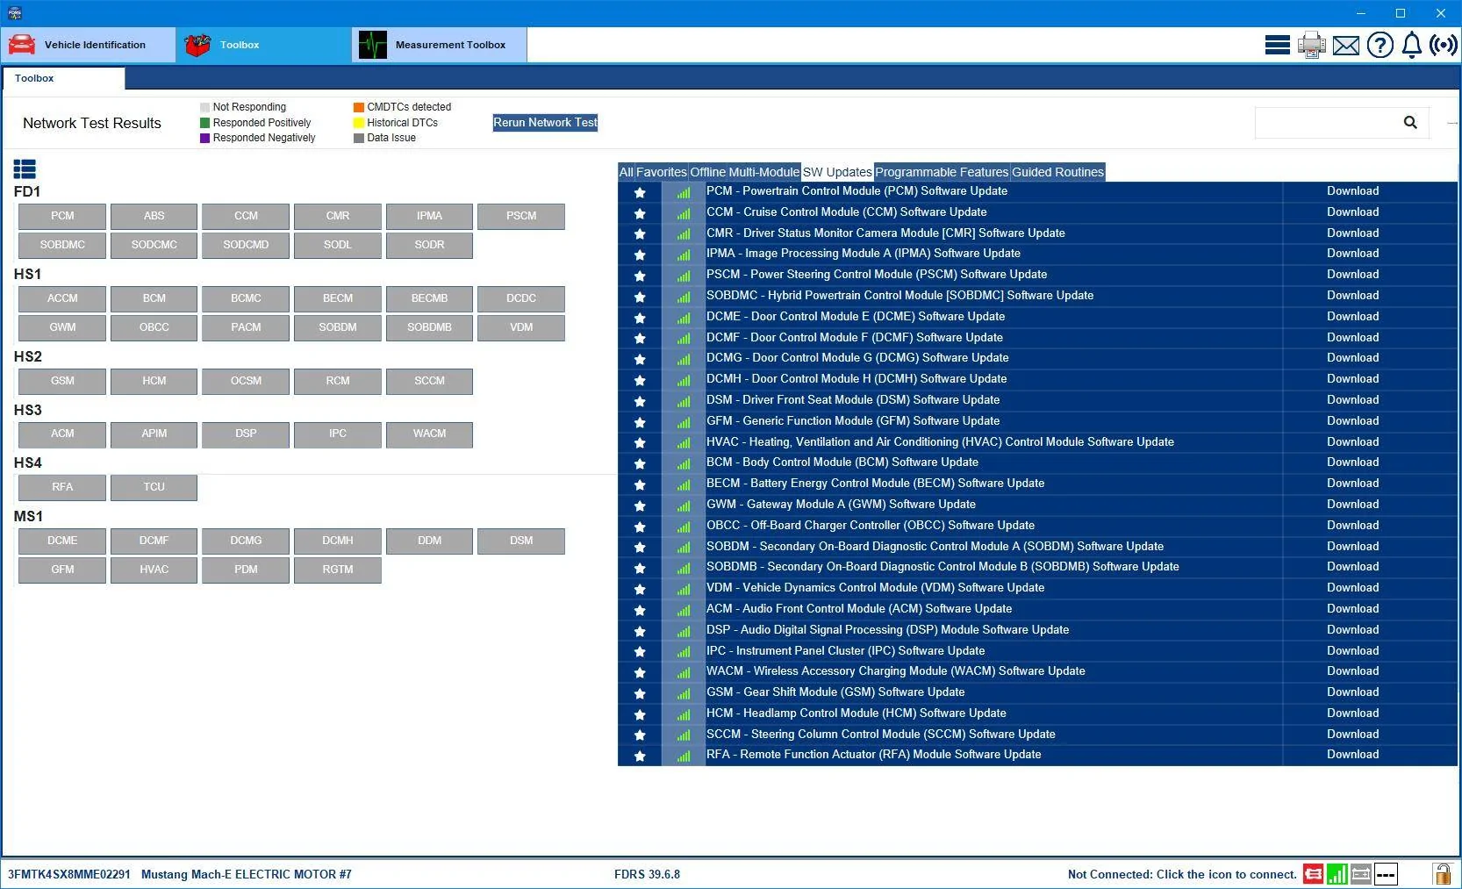Click the signal bars icon in PCM row
This screenshot has width=1462, height=889.
click(x=683, y=192)
